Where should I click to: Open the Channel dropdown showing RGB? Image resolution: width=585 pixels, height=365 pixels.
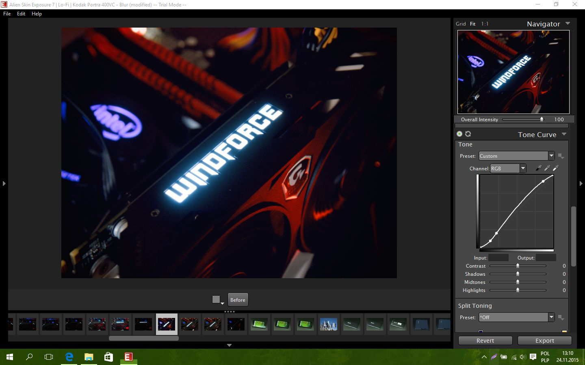(x=508, y=168)
